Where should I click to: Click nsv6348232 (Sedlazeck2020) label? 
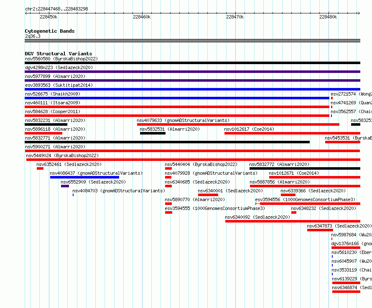coord(324,208)
